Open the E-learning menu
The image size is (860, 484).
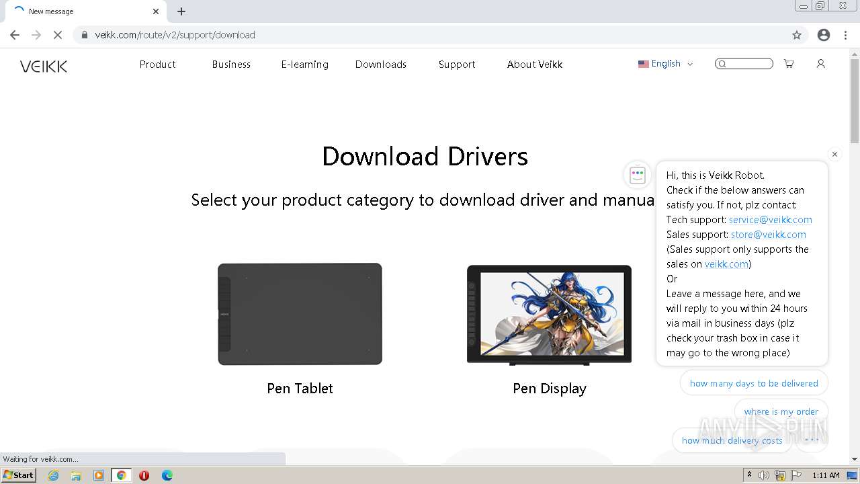[x=304, y=65]
